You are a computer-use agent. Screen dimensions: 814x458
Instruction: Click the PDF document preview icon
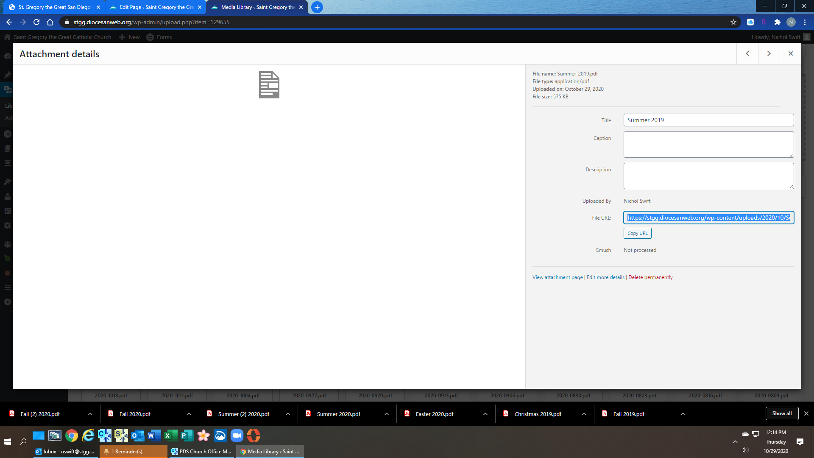(x=269, y=85)
